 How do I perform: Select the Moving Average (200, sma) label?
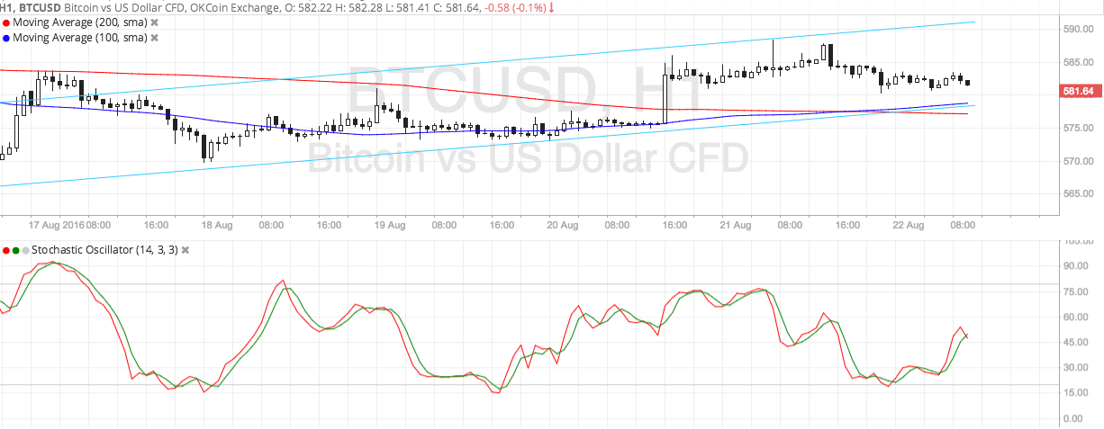pos(80,22)
